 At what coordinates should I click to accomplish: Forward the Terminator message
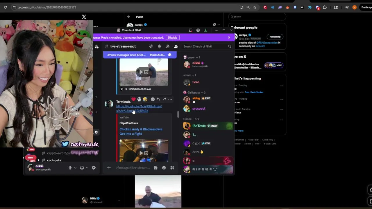[x=164, y=99]
